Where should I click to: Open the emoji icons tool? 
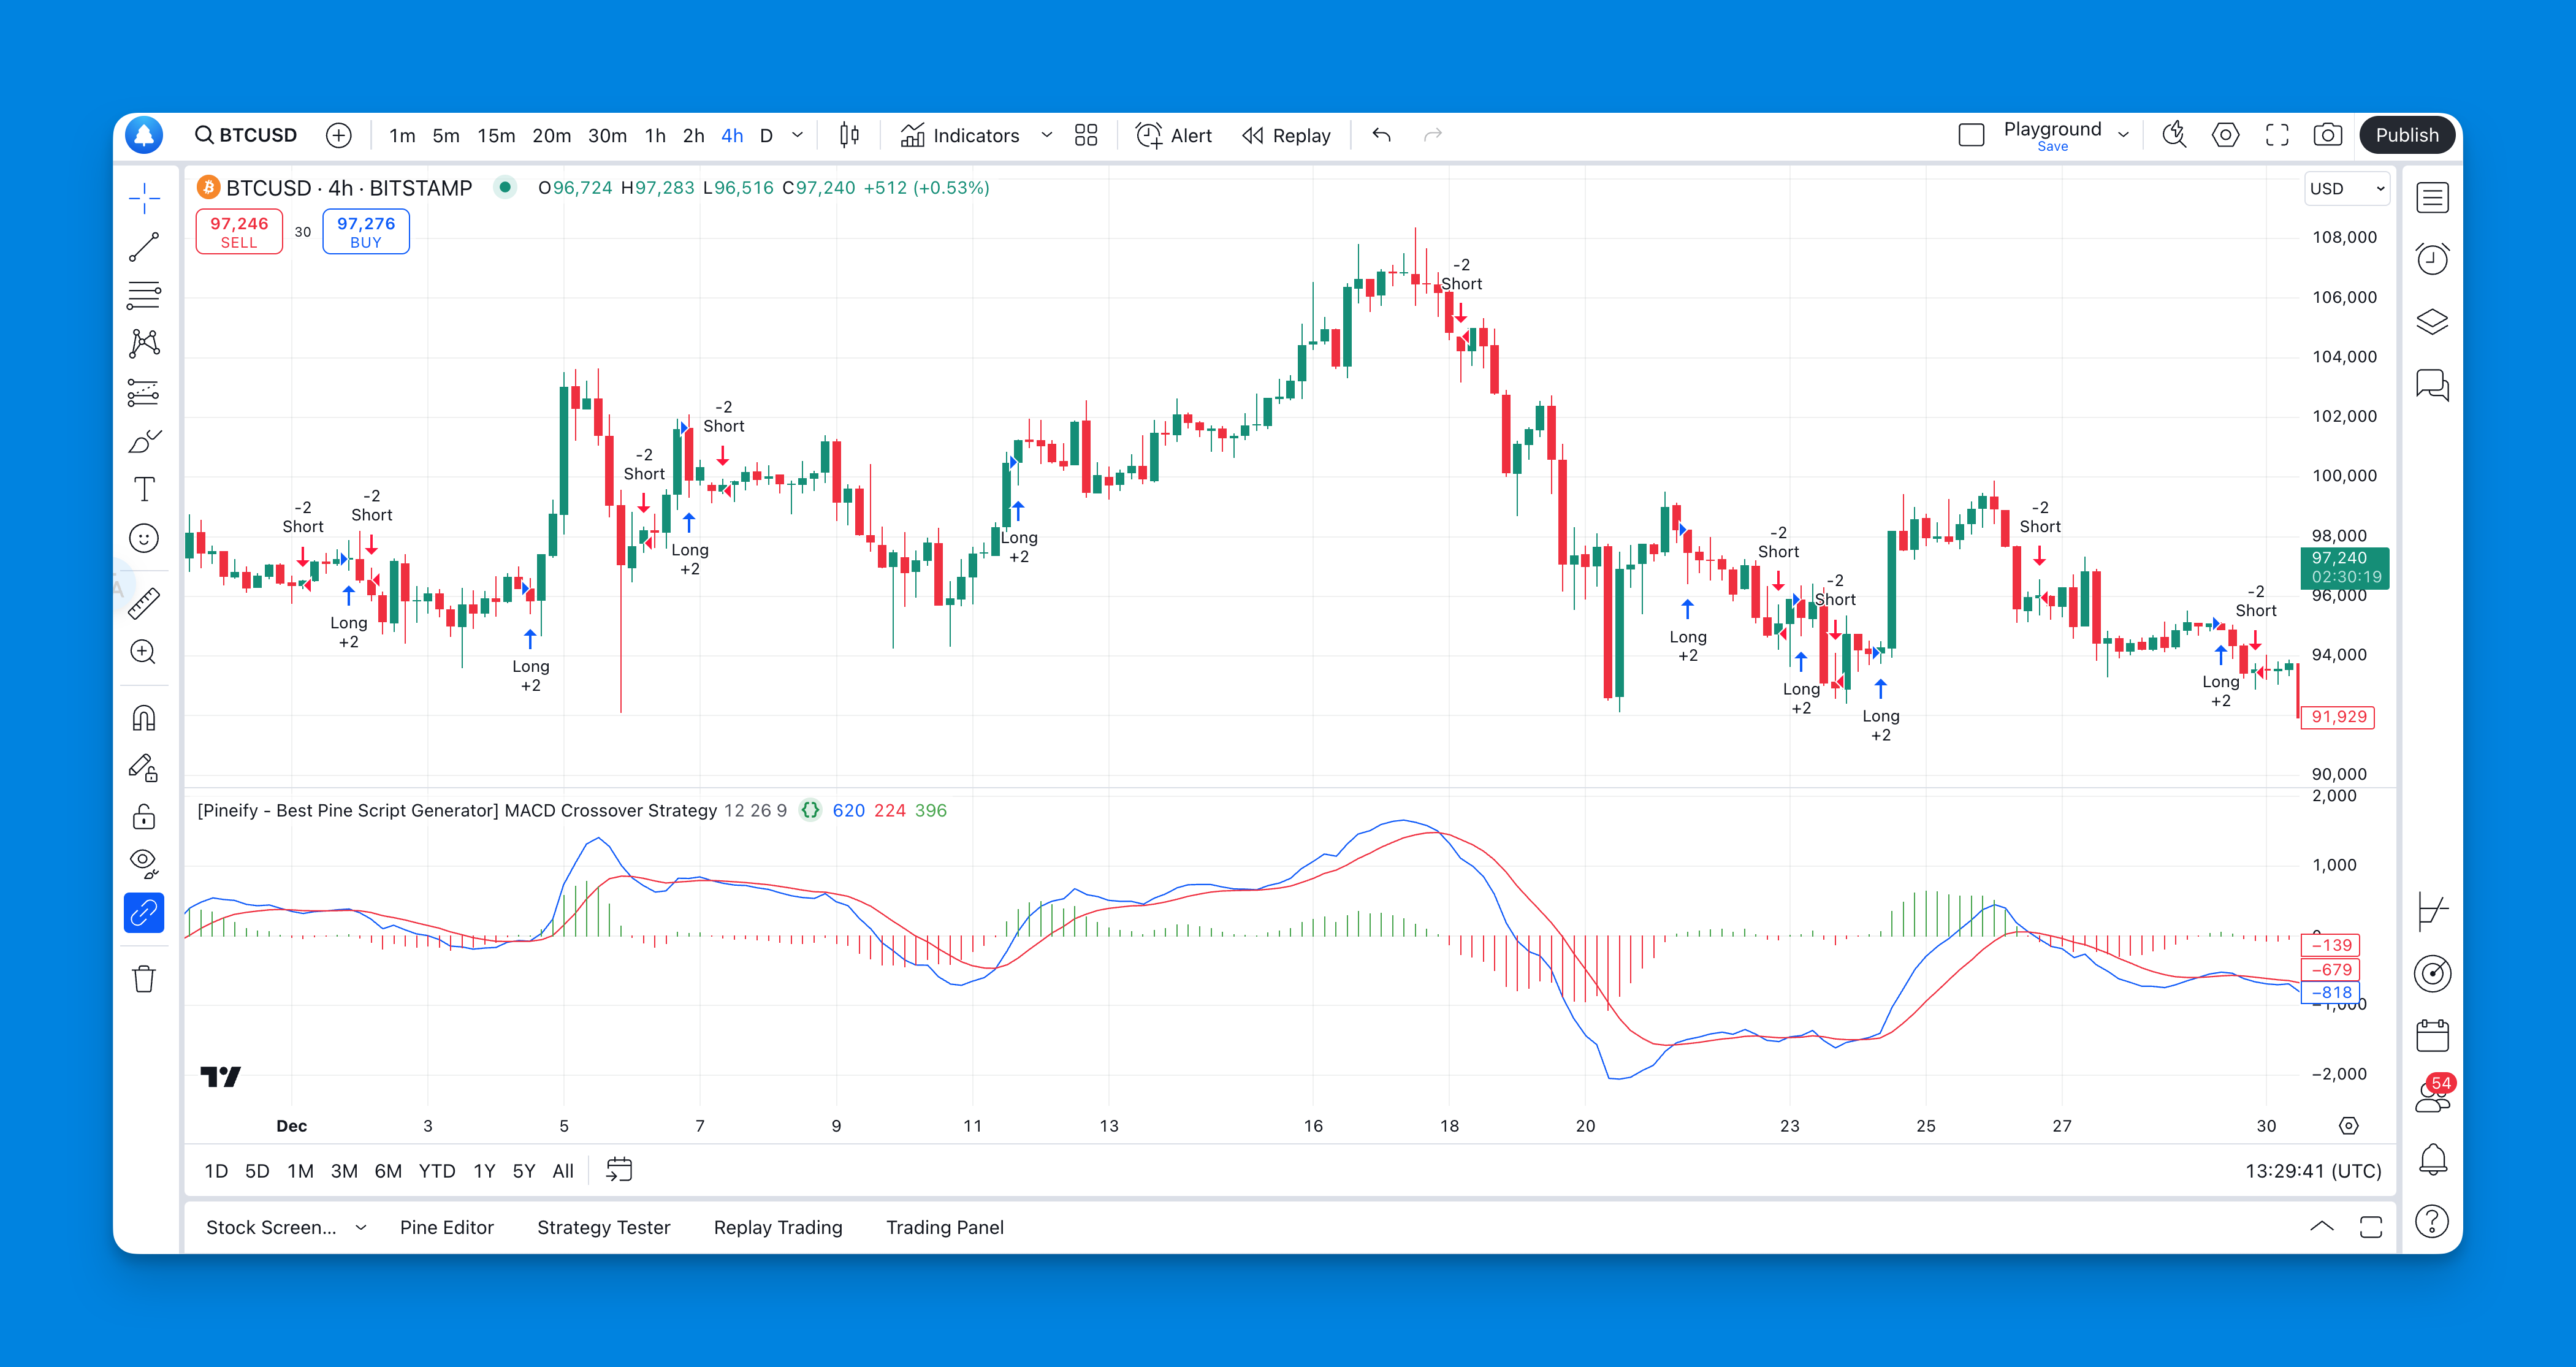tap(144, 538)
